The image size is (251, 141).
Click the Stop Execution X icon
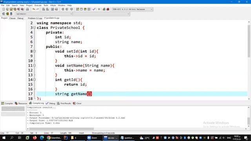coord(99,9)
